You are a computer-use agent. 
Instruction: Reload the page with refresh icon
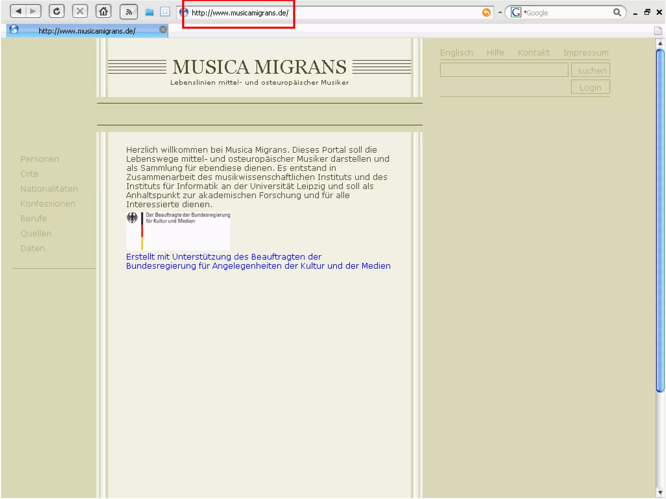pos(57,12)
